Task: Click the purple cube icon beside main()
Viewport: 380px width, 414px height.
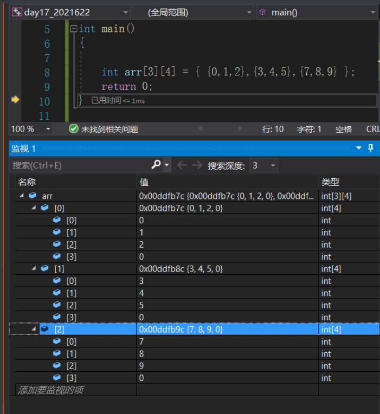Action: pyautogui.click(x=262, y=12)
